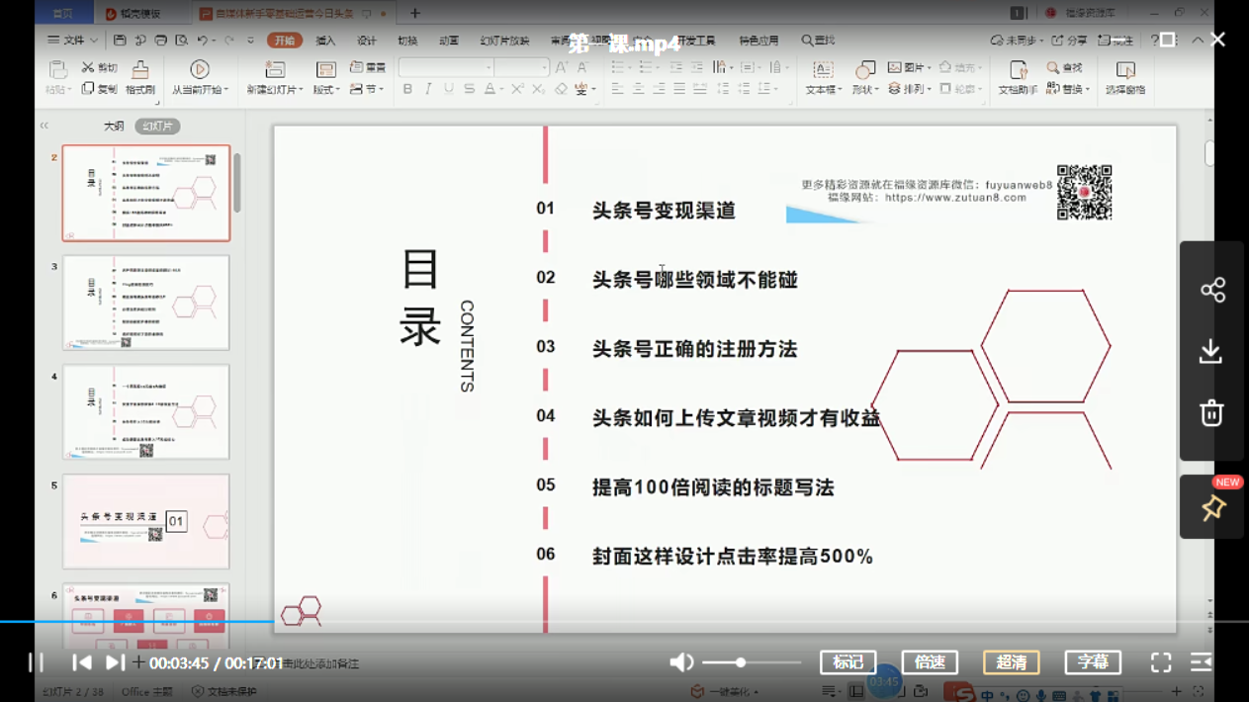Undo the last action

click(x=202, y=41)
